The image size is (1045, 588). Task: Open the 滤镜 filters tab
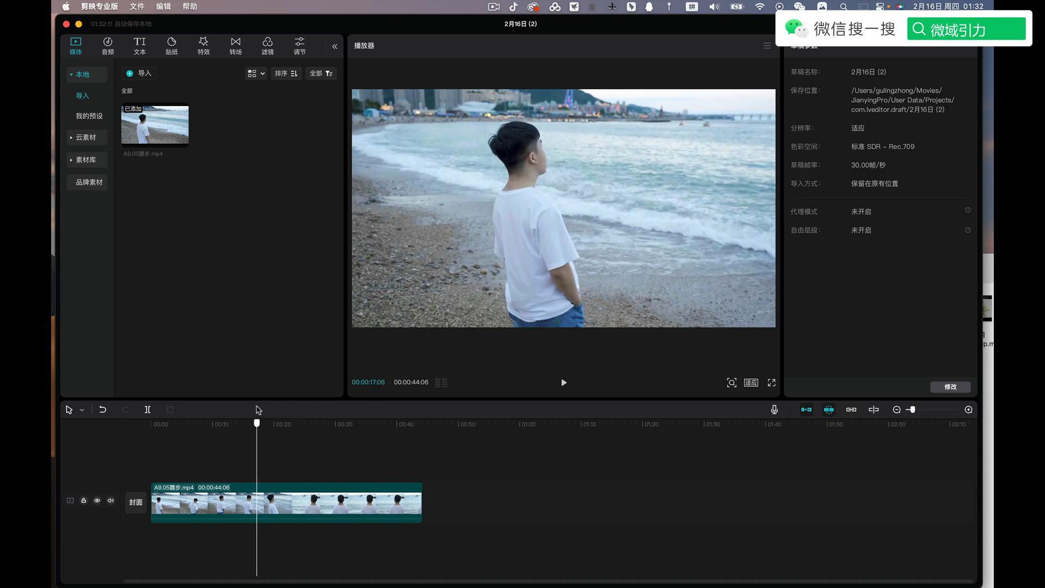click(x=267, y=46)
